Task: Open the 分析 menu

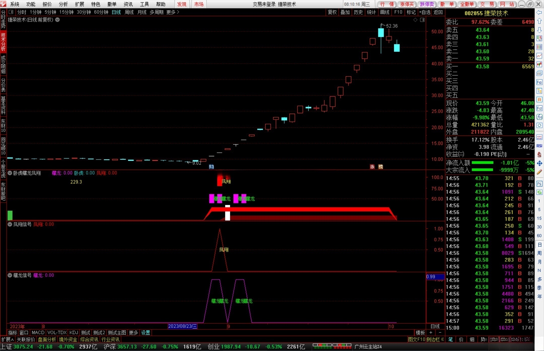Action: point(63,4)
